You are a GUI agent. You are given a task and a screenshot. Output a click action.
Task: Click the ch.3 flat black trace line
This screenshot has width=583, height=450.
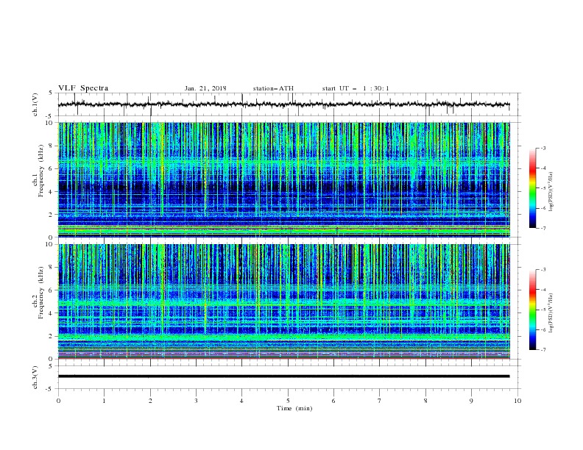[x=283, y=376]
